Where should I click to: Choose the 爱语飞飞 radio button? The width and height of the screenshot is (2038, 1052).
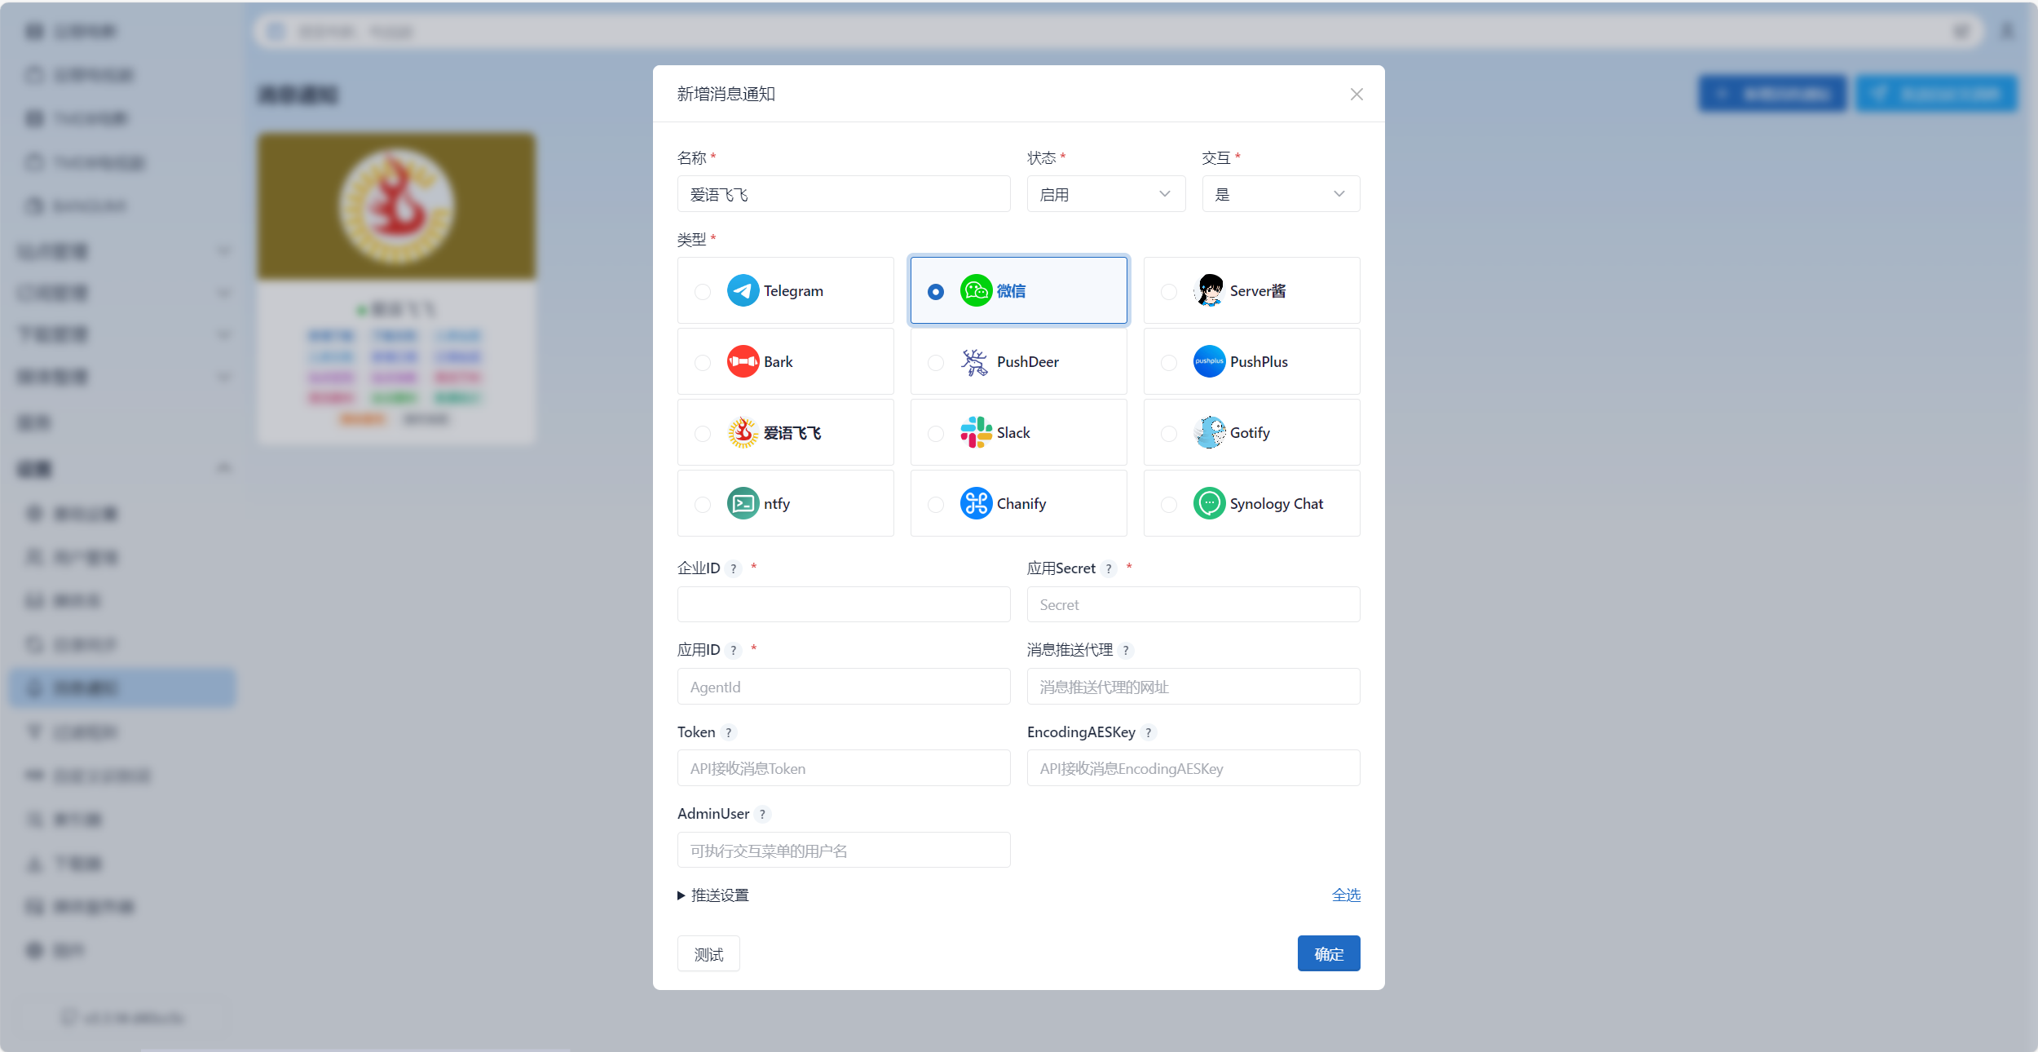[x=703, y=434]
